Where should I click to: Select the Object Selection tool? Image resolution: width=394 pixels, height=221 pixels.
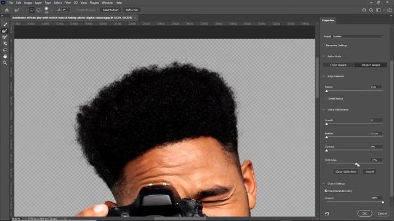tap(5, 44)
